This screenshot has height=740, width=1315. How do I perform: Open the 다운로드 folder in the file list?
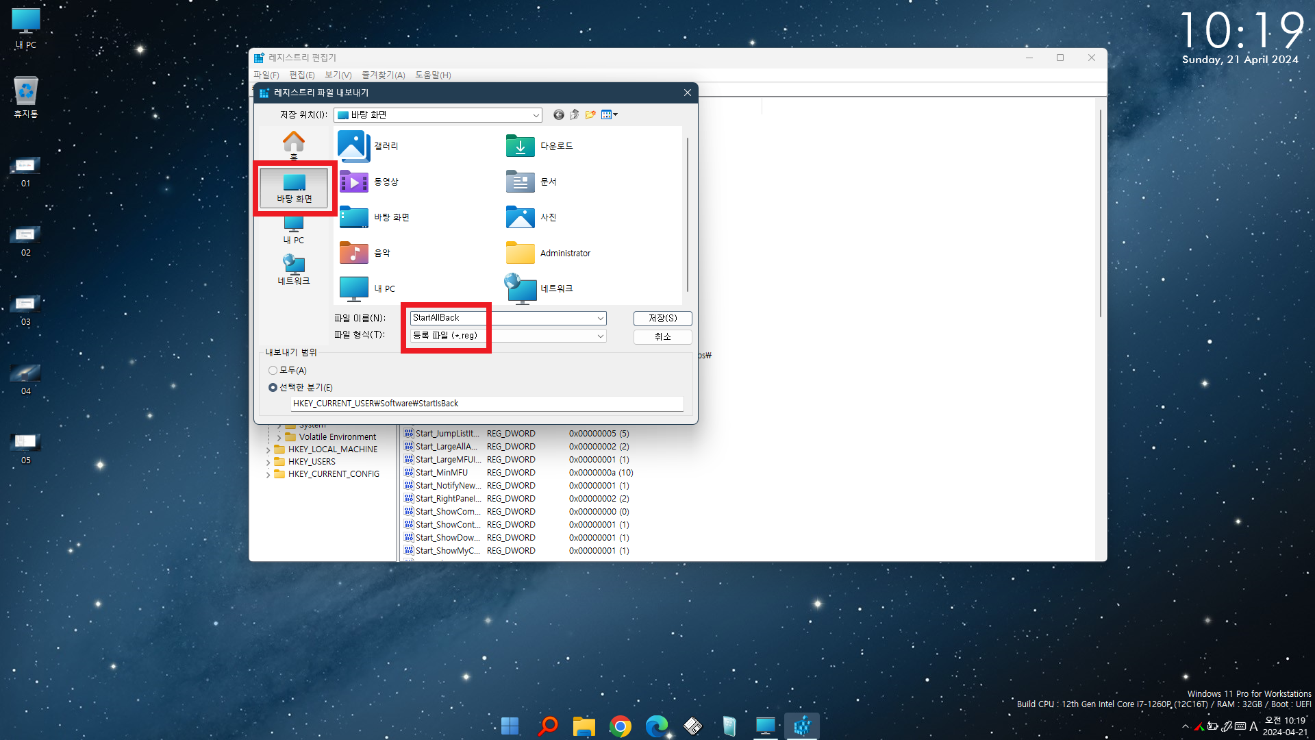click(x=540, y=146)
